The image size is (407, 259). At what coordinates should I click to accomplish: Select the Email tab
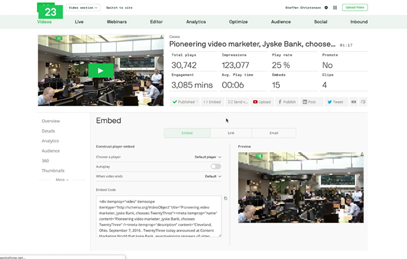[x=274, y=133]
